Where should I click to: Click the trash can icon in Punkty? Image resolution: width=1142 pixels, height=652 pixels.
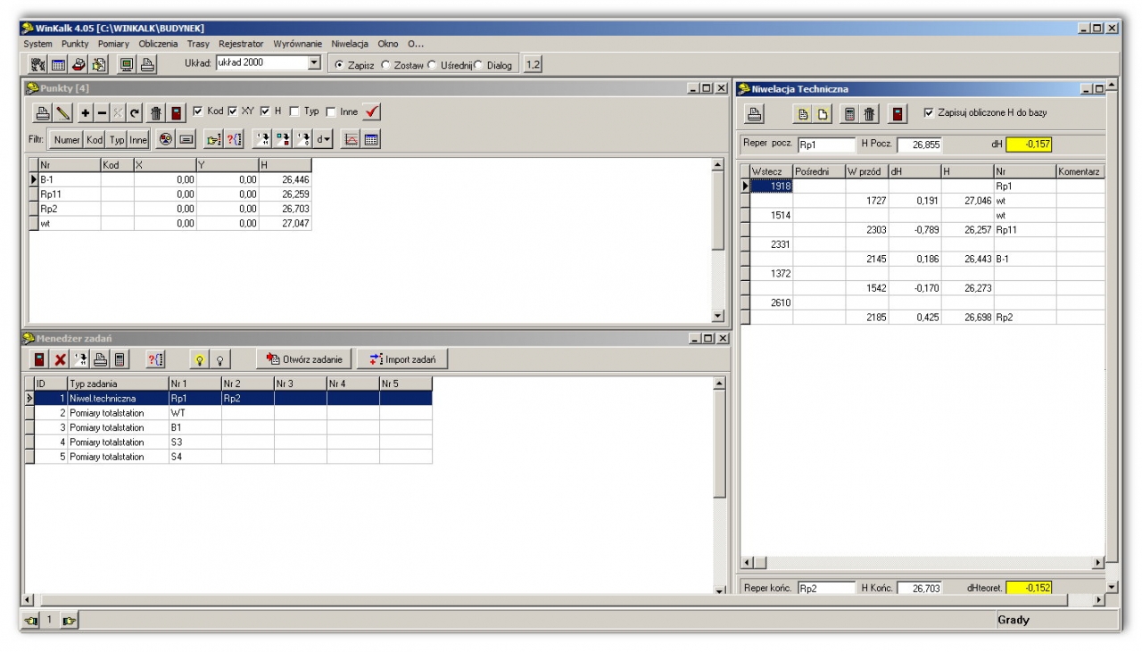154,113
